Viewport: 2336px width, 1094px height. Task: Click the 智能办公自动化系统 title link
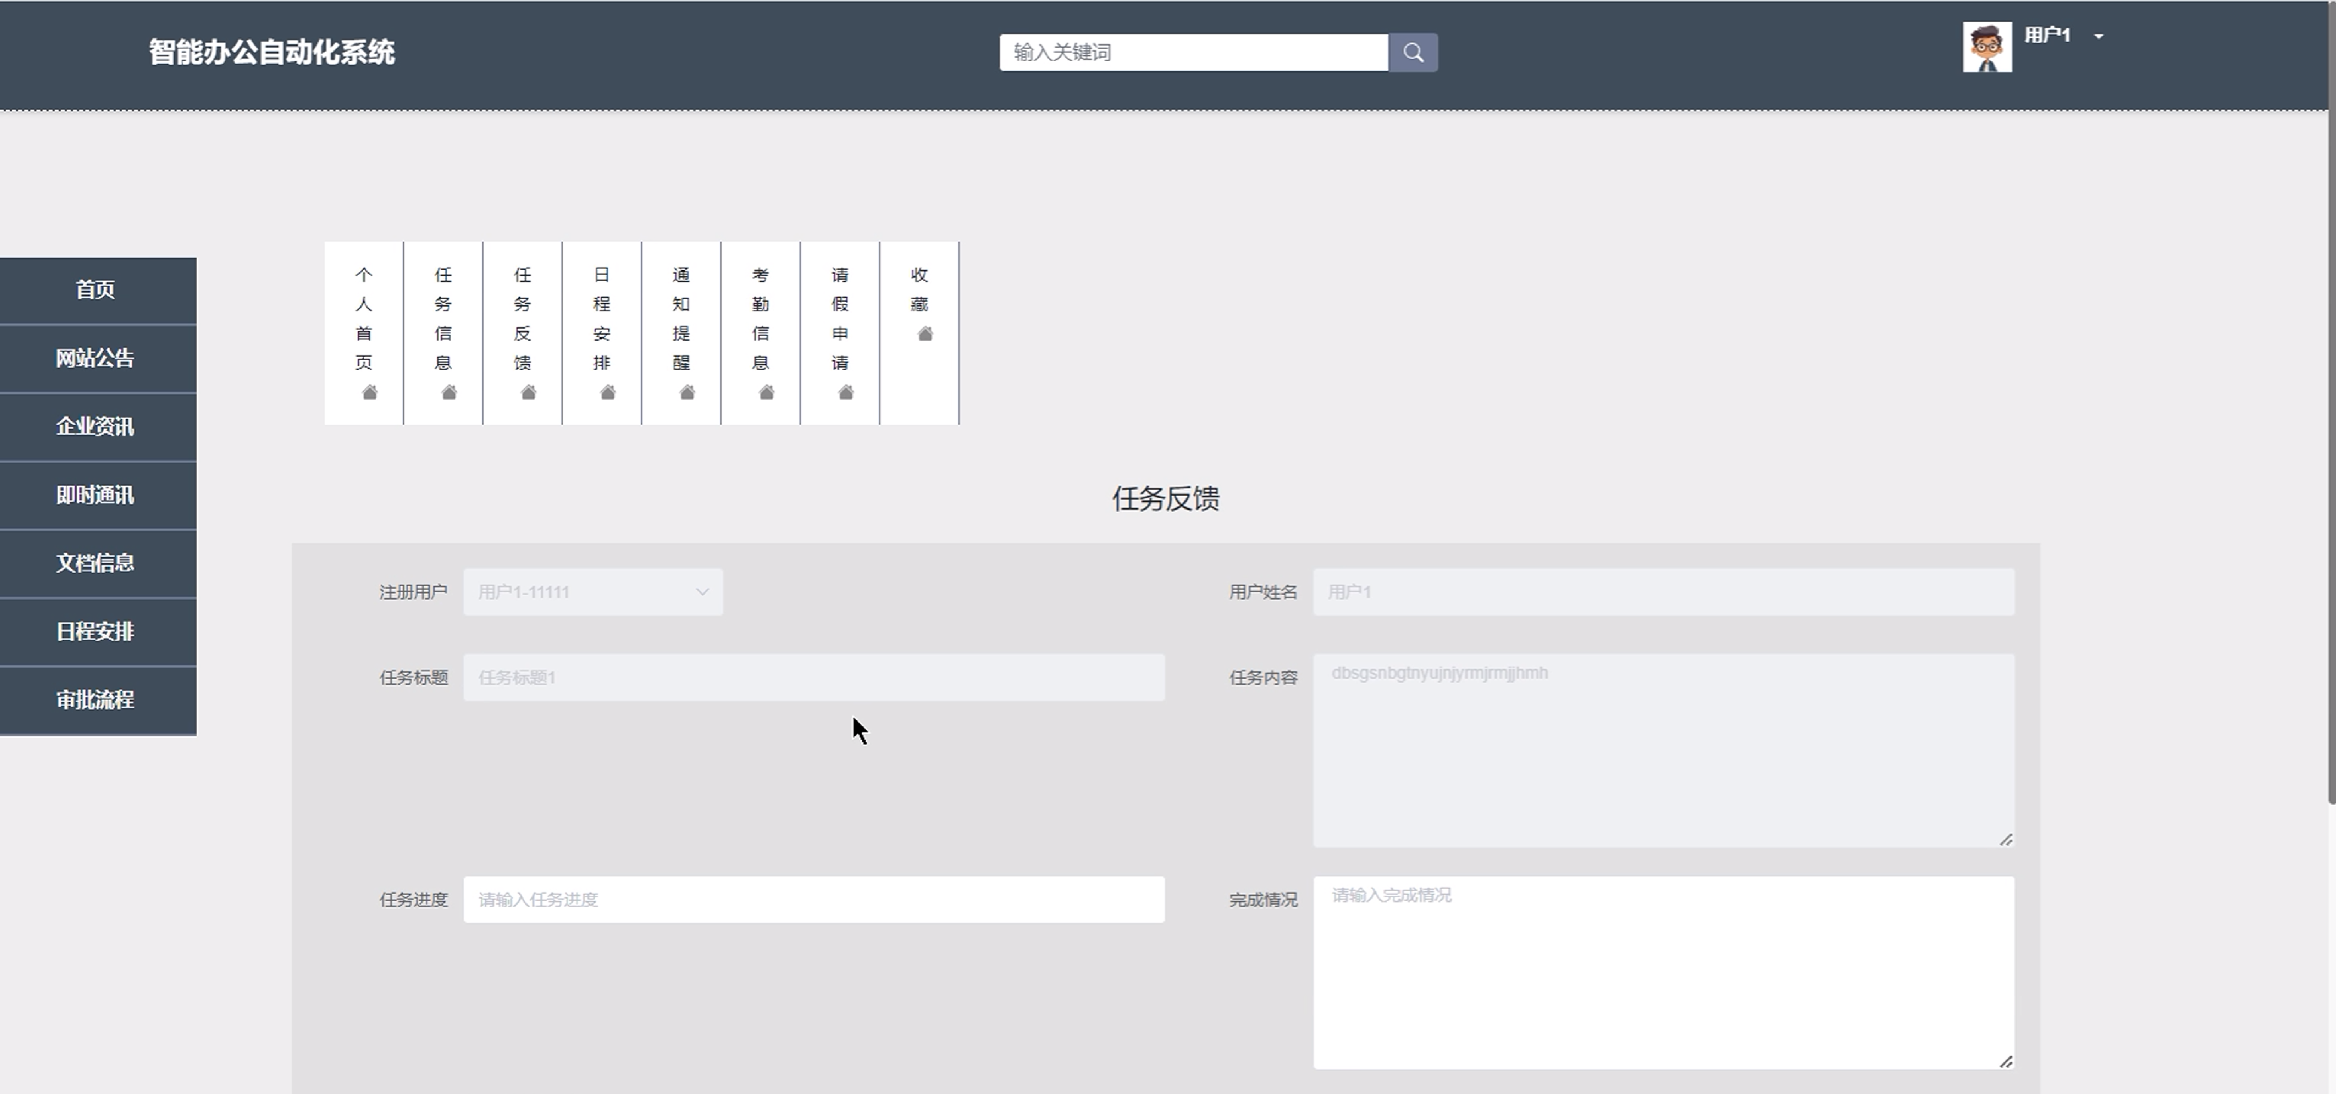click(272, 53)
